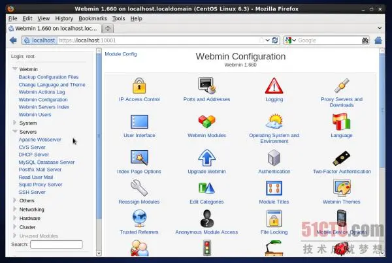The height and width of the screenshot is (263, 392).
Task: Open a new tab with plus button
Action: pyautogui.click(x=108, y=29)
